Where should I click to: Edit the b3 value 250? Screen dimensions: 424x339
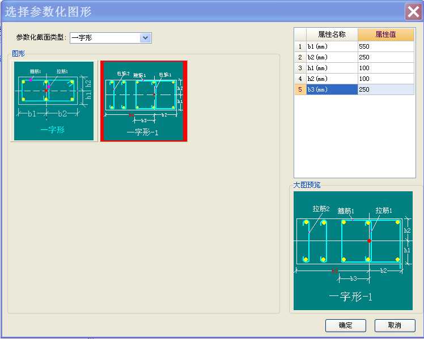click(x=386, y=89)
